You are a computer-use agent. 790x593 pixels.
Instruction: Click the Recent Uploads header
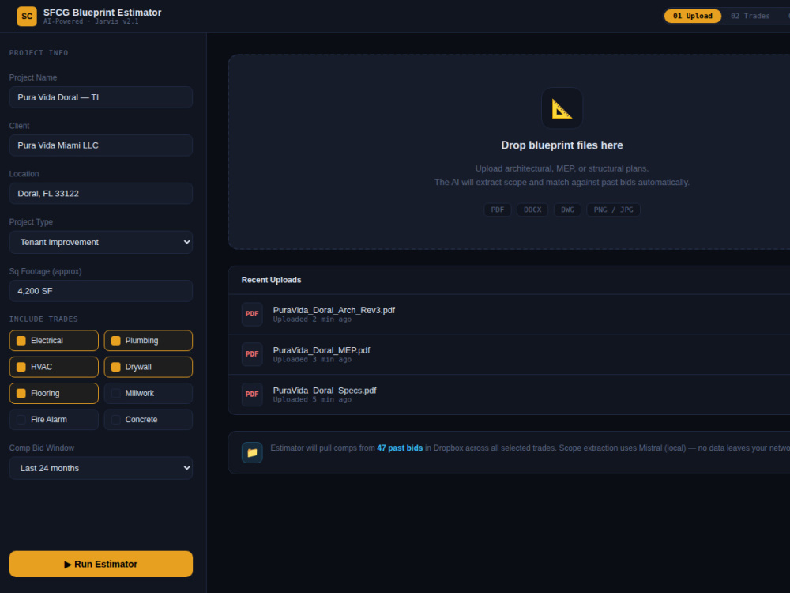(x=271, y=280)
